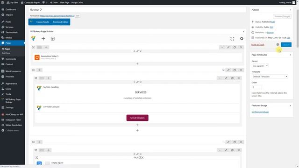This screenshot has height=168, width=299.
Task: Select Add New under Pages
Action: pos(6,53)
